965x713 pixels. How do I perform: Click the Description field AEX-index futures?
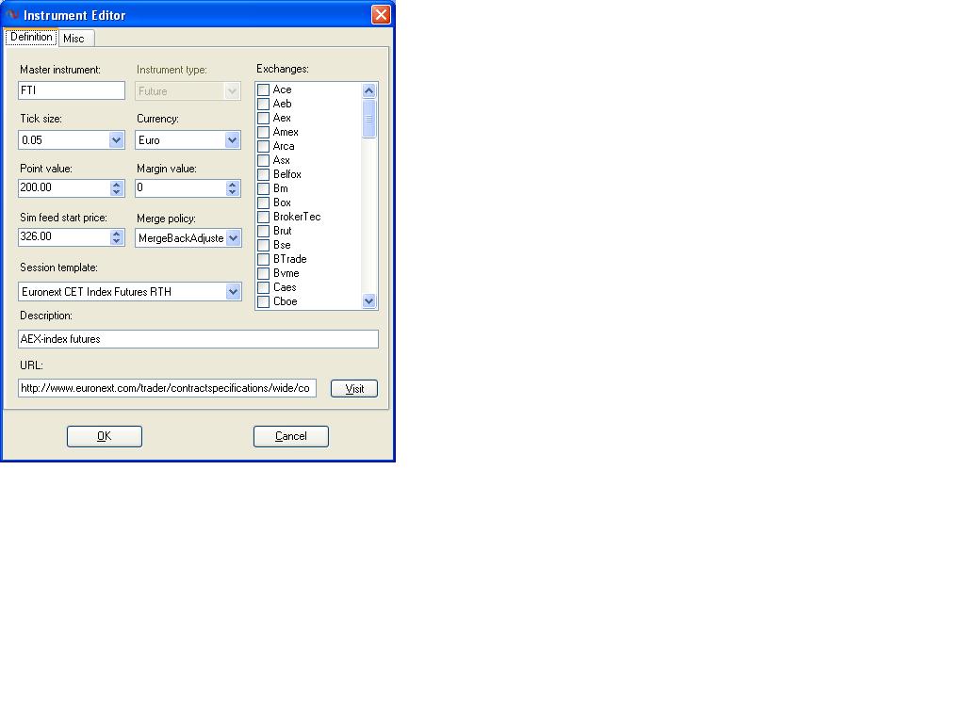[x=198, y=339]
